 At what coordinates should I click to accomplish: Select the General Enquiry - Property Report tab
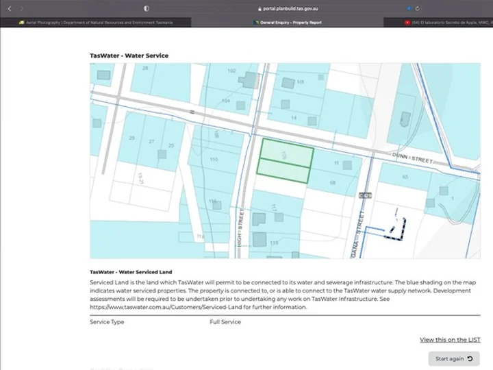pos(288,23)
